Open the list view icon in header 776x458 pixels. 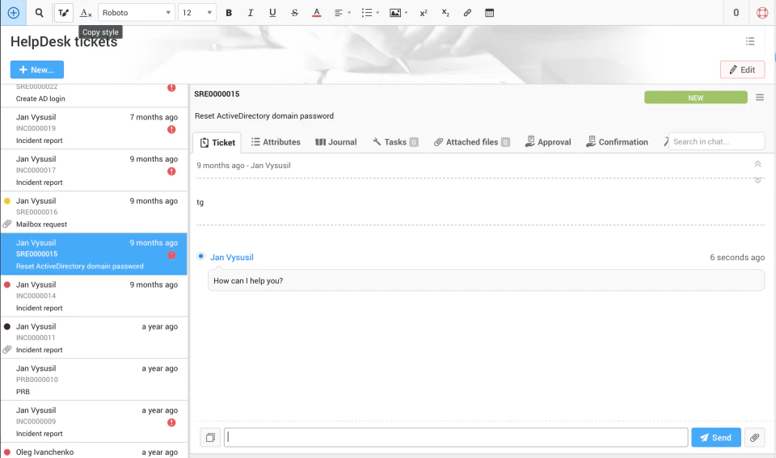coord(750,41)
